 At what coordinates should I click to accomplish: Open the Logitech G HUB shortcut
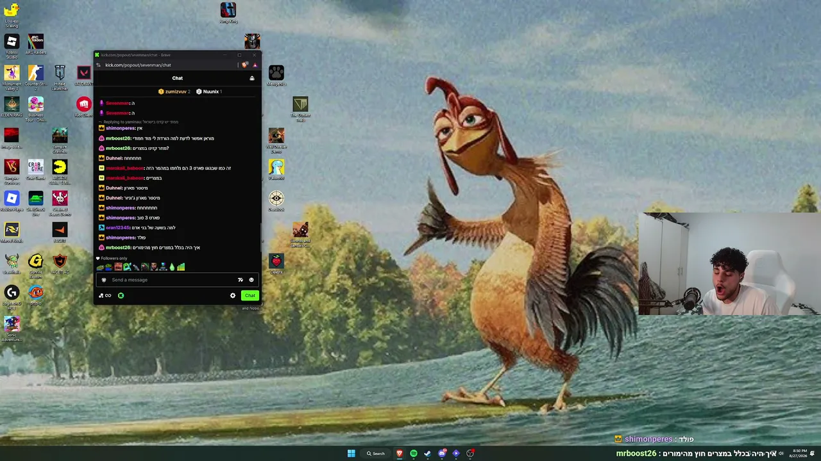pyautogui.click(x=12, y=298)
